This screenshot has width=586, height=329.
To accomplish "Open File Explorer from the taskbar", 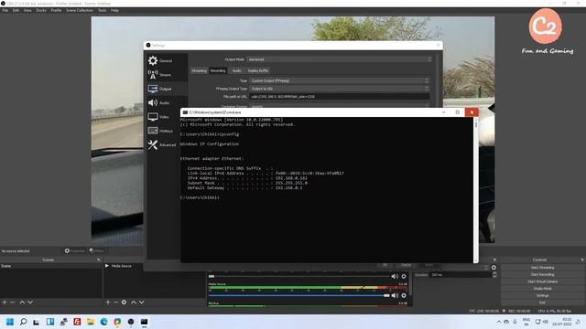I will point(91,322).
